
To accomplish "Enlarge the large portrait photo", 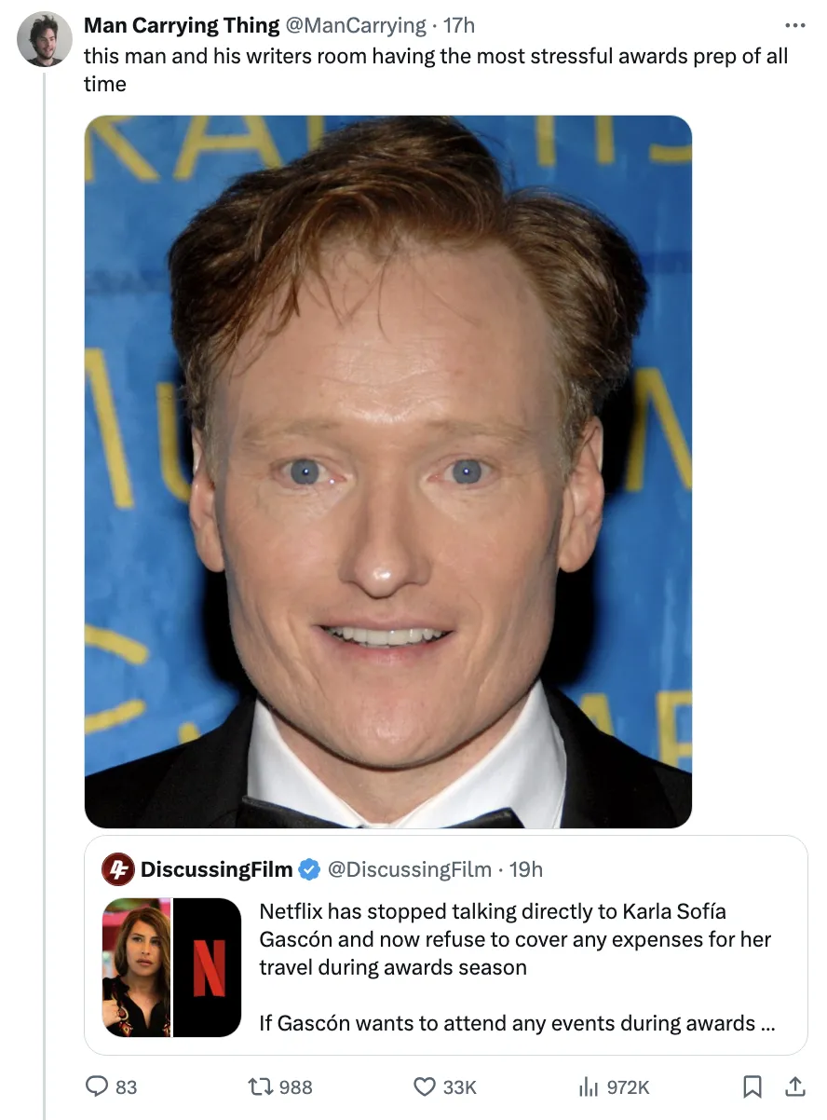I will pos(388,471).
